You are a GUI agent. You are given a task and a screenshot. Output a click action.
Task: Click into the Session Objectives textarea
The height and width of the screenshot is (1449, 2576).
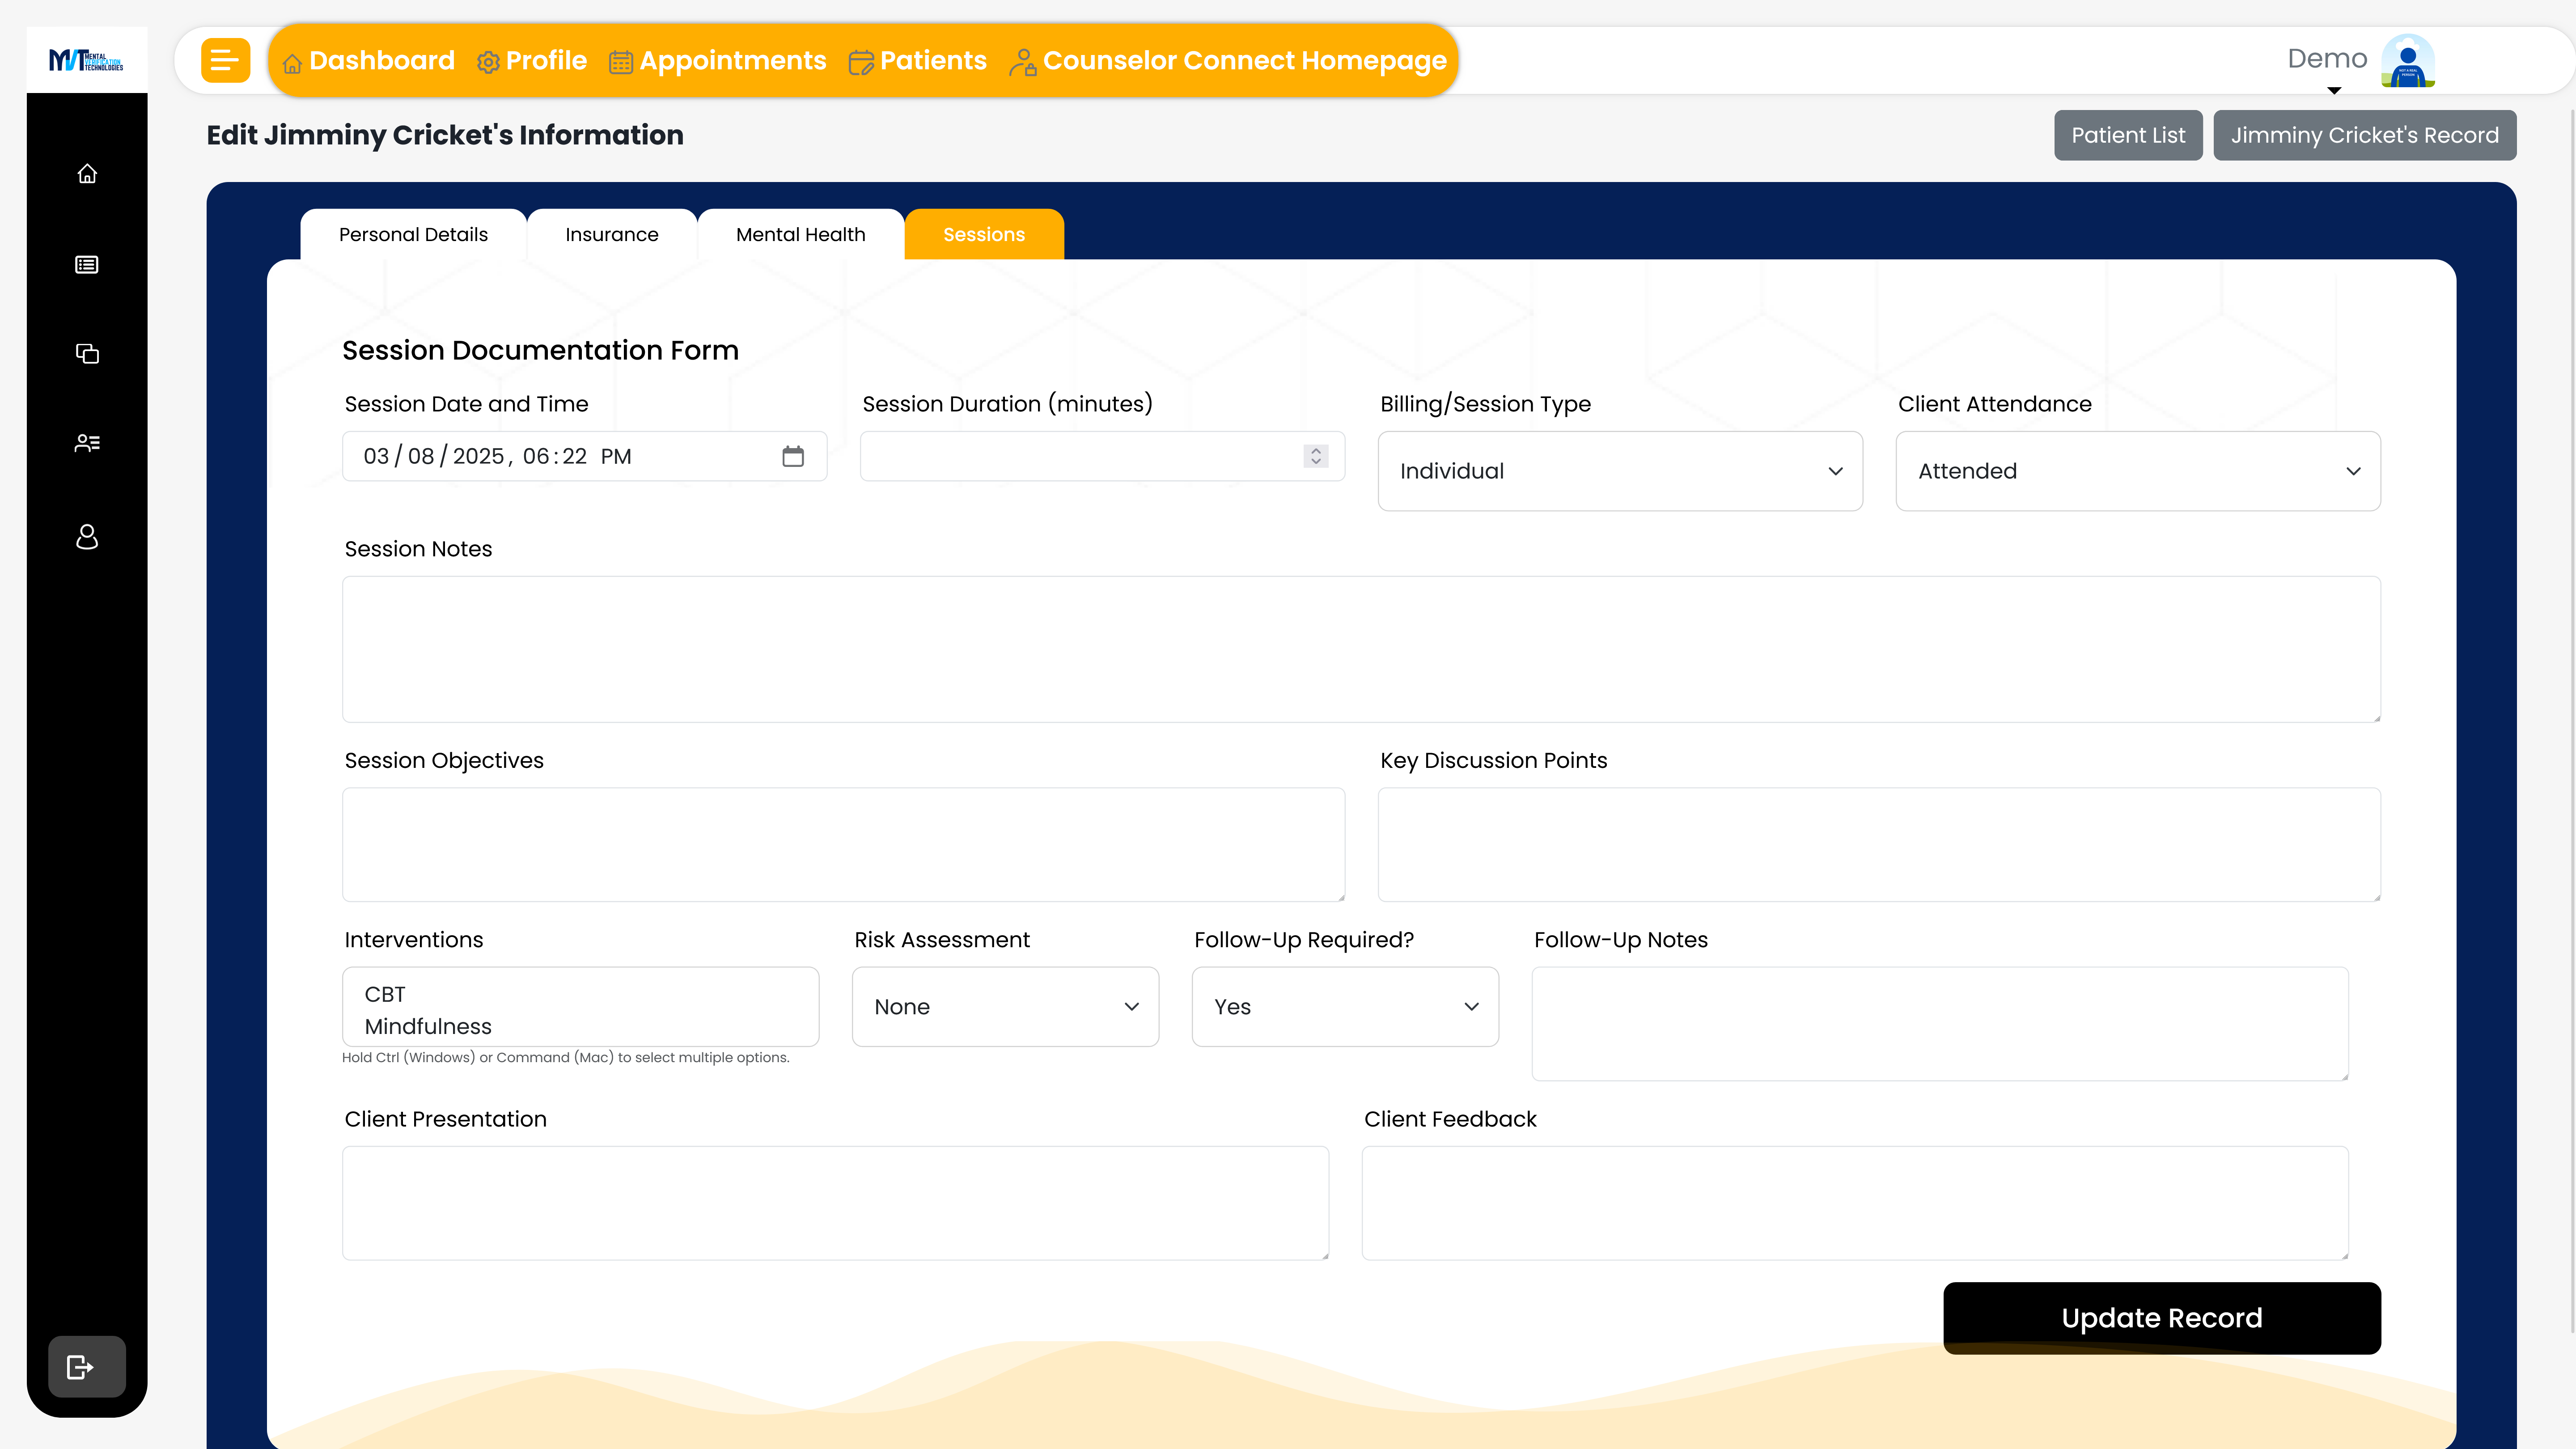pos(843,845)
